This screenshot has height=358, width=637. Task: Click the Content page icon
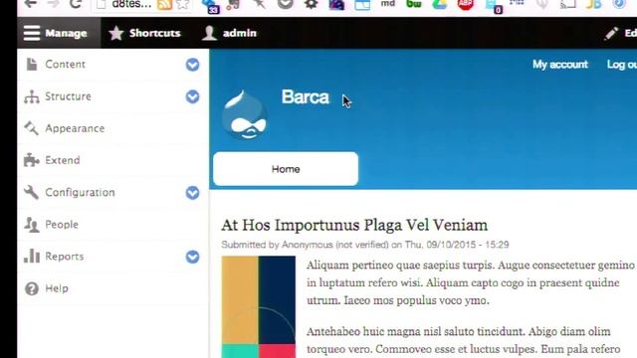(x=32, y=64)
